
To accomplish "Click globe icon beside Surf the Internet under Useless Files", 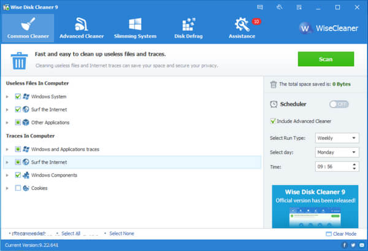I will tap(26, 109).
